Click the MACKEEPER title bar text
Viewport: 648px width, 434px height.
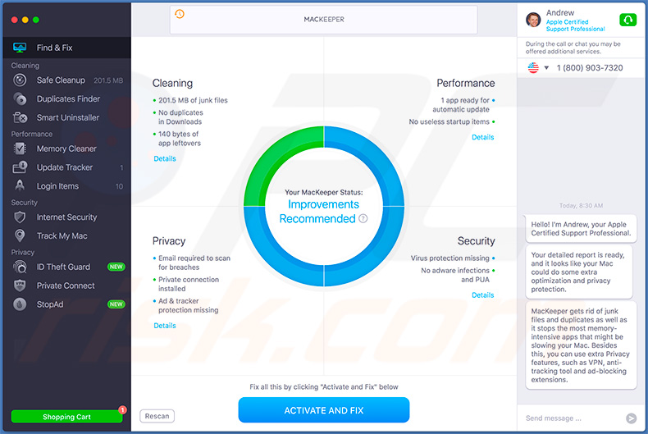(324, 20)
